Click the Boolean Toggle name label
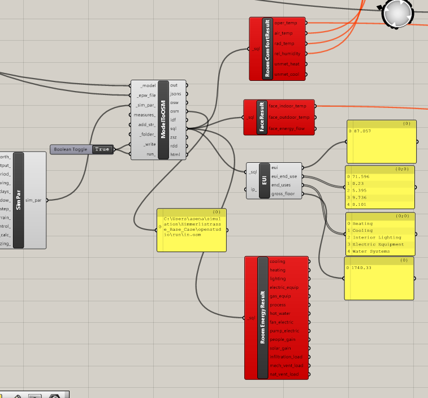This screenshot has width=428, height=398. tap(71, 149)
